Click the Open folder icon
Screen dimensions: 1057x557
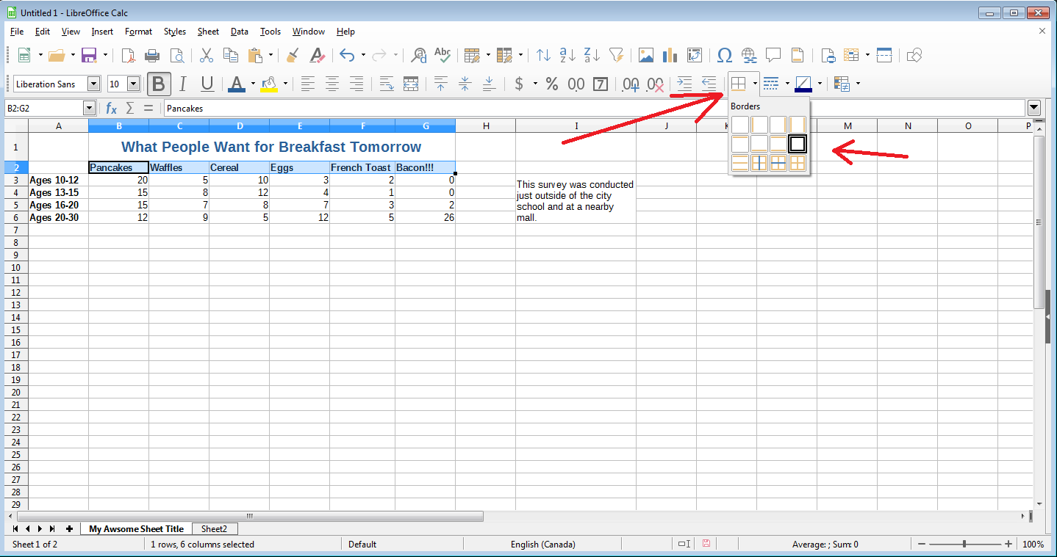coord(57,55)
